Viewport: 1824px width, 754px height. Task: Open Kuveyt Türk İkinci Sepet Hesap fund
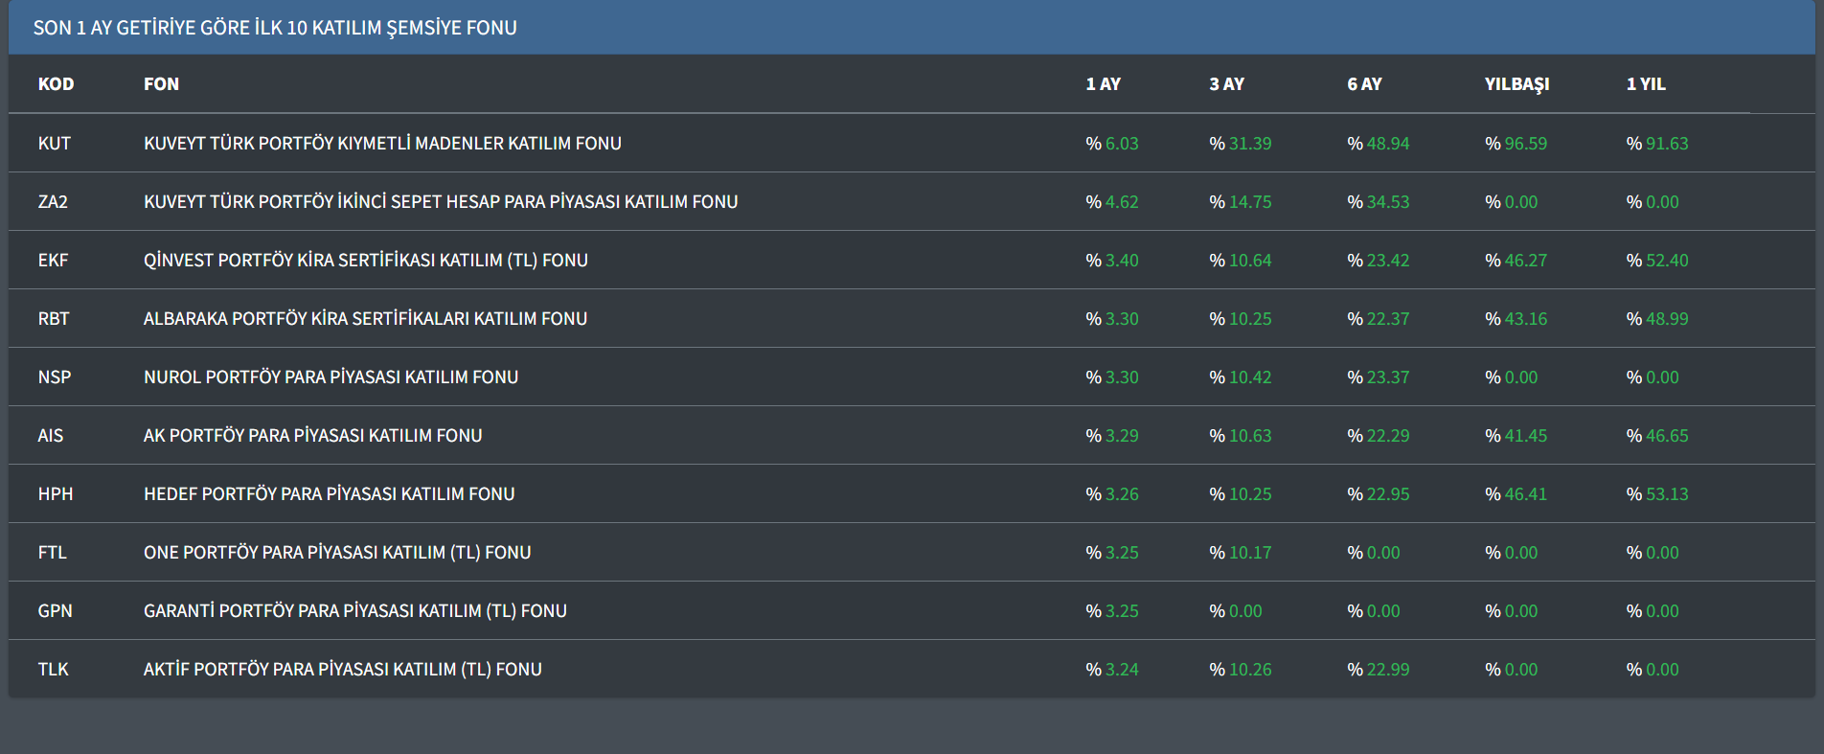click(441, 202)
